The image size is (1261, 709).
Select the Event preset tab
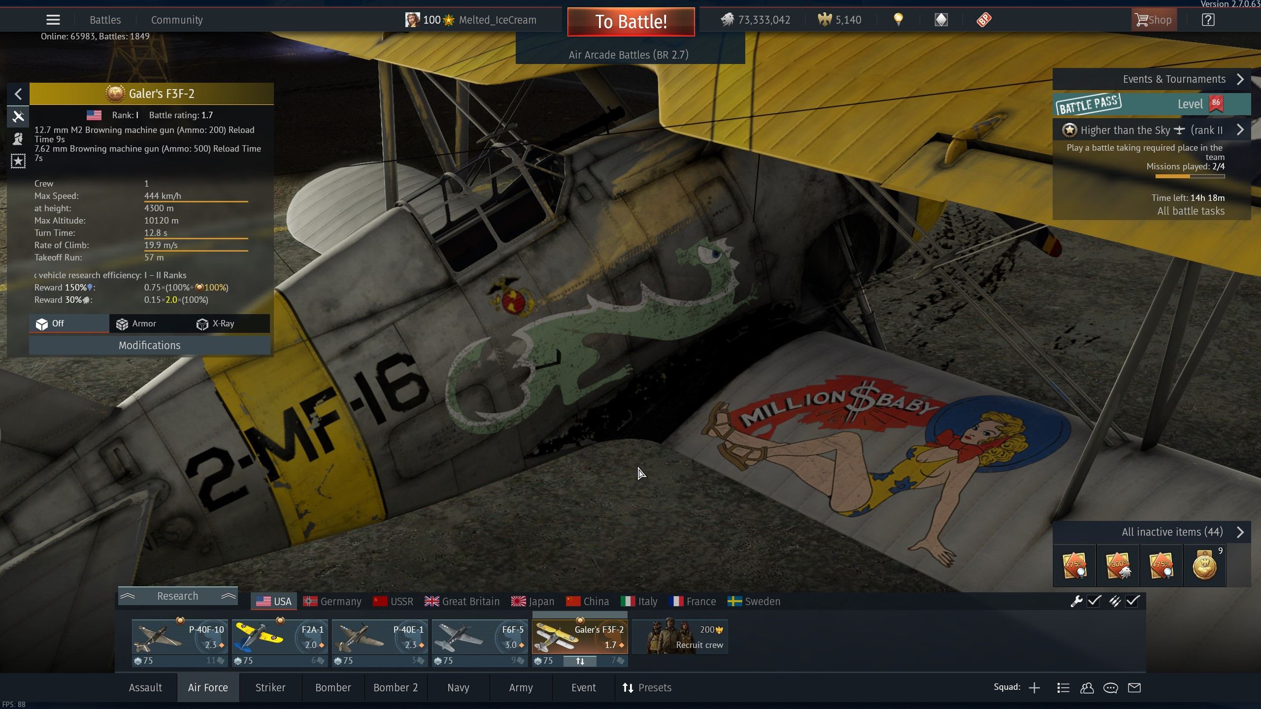583,688
